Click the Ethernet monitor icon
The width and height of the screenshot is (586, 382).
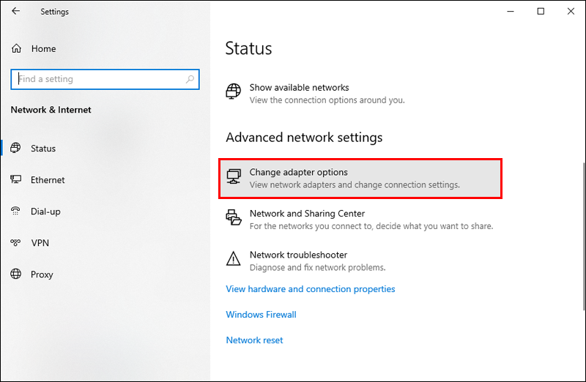coord(16,180)
